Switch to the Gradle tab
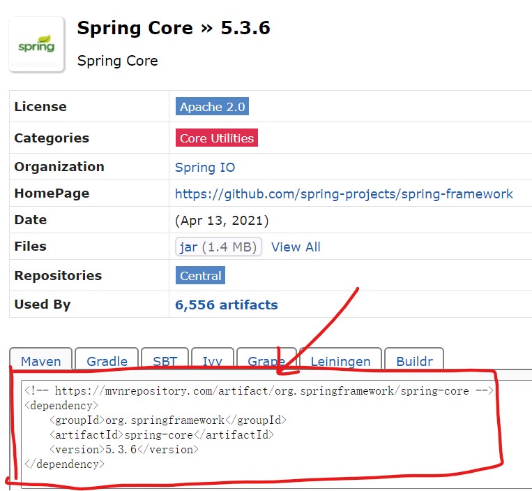This screenshot has height=491, width=532. [x=107, y=359]
